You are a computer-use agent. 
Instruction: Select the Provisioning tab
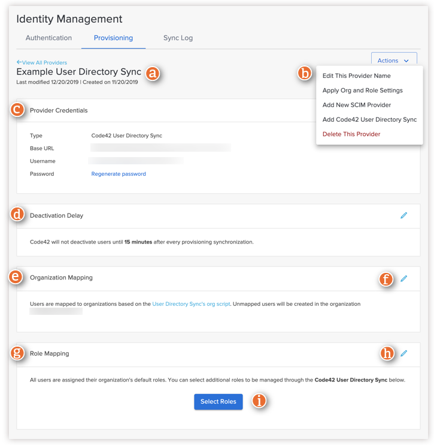(113, 38)
